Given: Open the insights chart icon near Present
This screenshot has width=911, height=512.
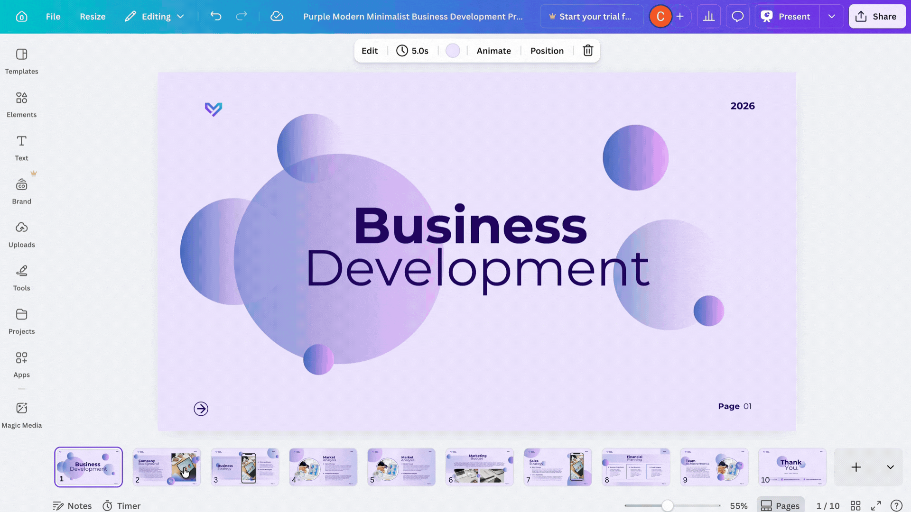Looking at the screenshot, I should click(x=709, y=16).
